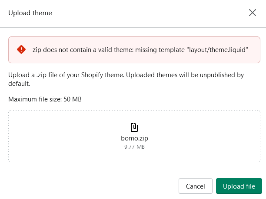Click "layout/theme.liquid" in the error banner

(x=217, y=50)
